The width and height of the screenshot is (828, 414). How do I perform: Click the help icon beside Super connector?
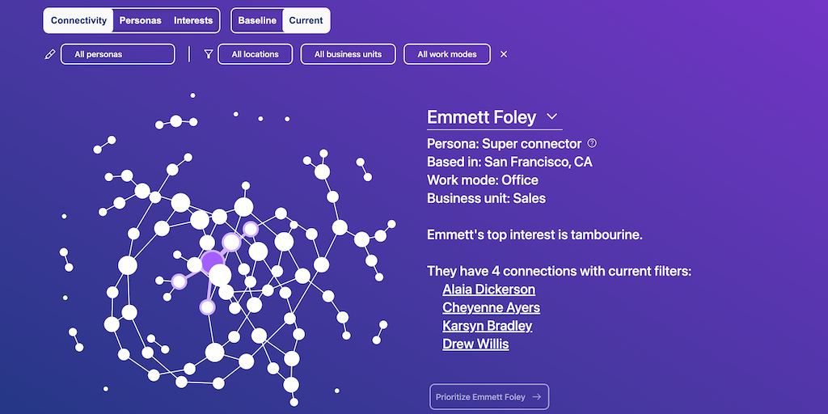tap(592, 143)
